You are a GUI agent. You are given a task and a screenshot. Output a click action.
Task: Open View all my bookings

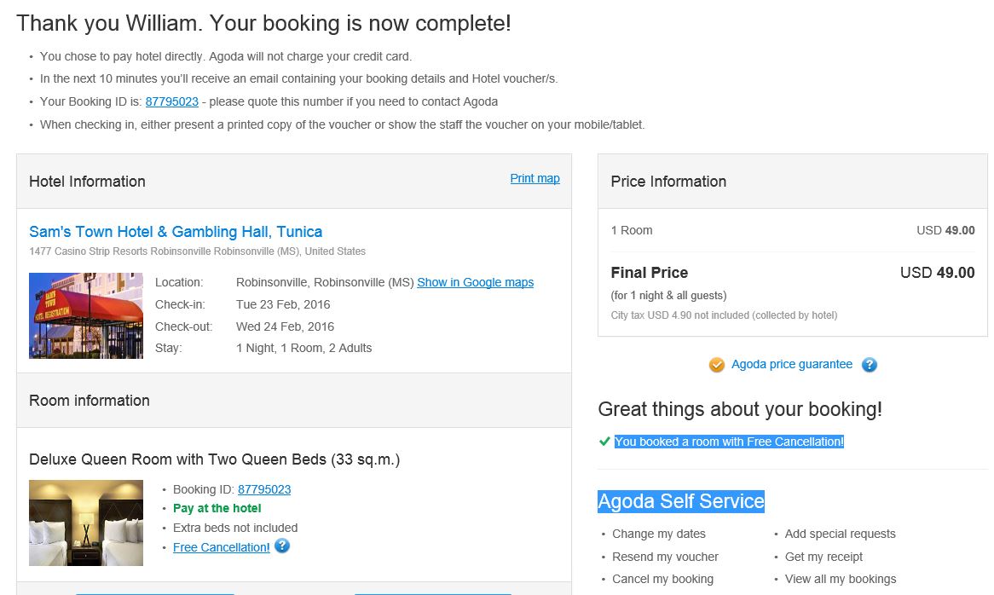coord(841,579)
